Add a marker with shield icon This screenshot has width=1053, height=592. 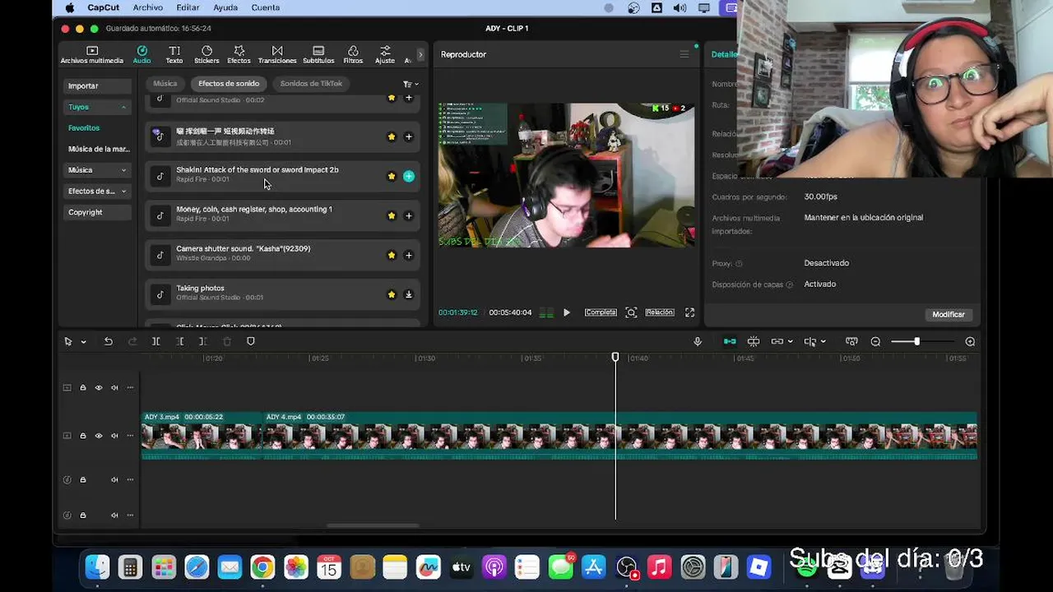point(251,341)
